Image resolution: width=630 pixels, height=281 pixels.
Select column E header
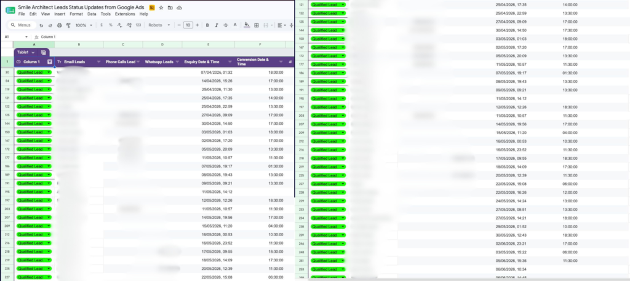(208, 44)
